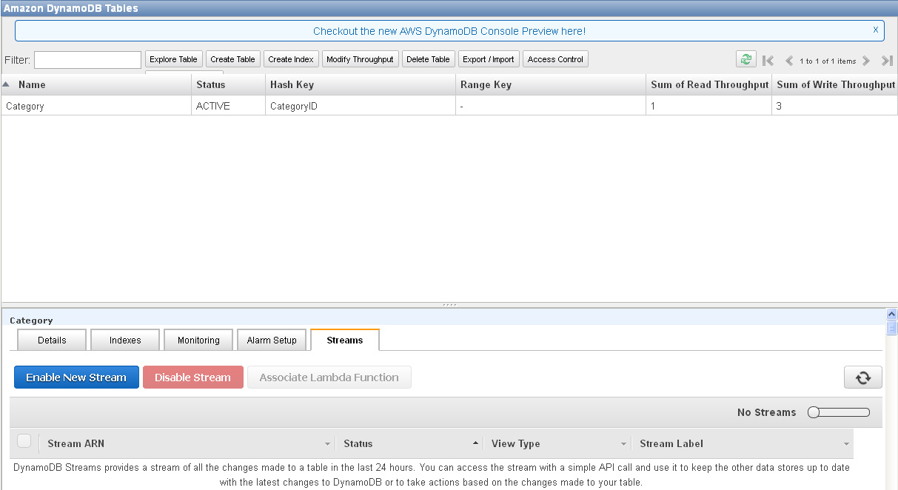The width and height of the screenshot is (898, 490).
Task: Open Modify Throughput dialog
Action: 360,59
